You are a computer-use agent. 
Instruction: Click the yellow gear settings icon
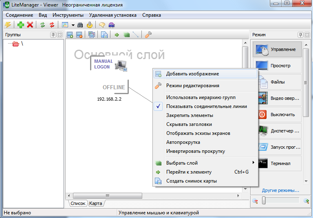point(90,25)
